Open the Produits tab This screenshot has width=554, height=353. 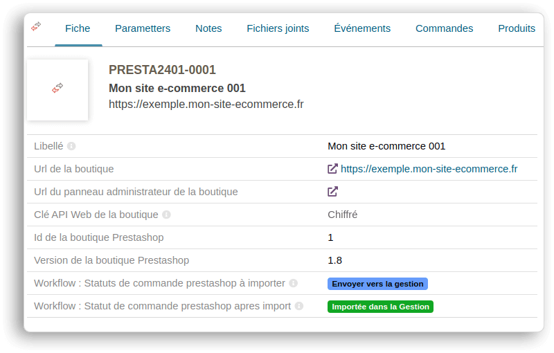point(516,28)
